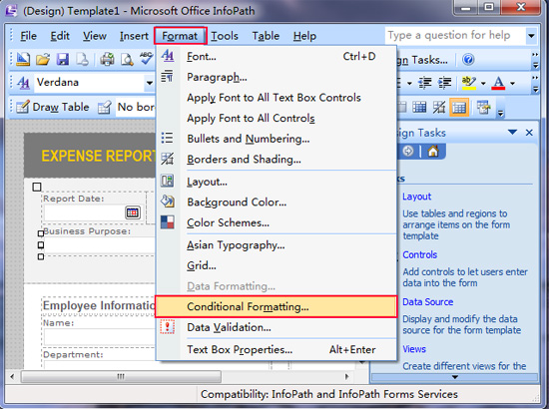Open the Font Color dropdown arrow
Screen dimensions: 549x409
[512, 83]
